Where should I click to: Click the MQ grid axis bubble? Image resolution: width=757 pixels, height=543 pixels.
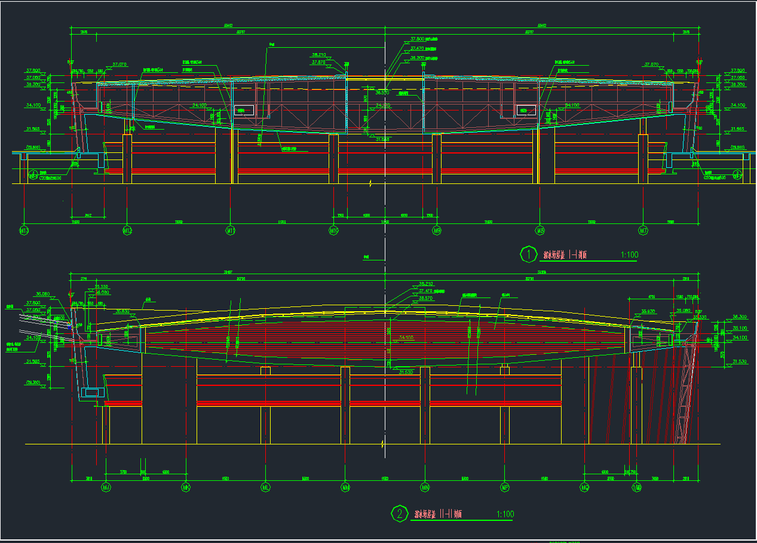click(x=584, y=487)
